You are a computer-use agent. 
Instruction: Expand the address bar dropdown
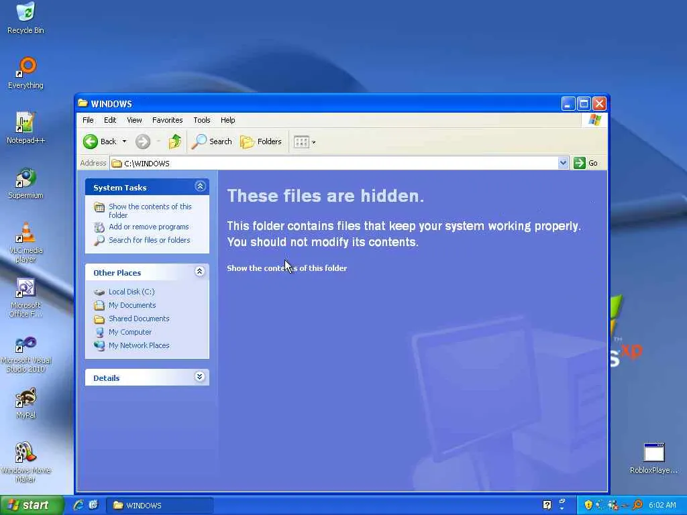coord(563,163)
